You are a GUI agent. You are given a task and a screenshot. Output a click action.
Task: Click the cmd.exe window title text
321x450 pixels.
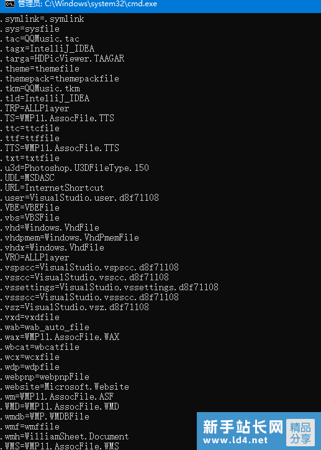88,4
